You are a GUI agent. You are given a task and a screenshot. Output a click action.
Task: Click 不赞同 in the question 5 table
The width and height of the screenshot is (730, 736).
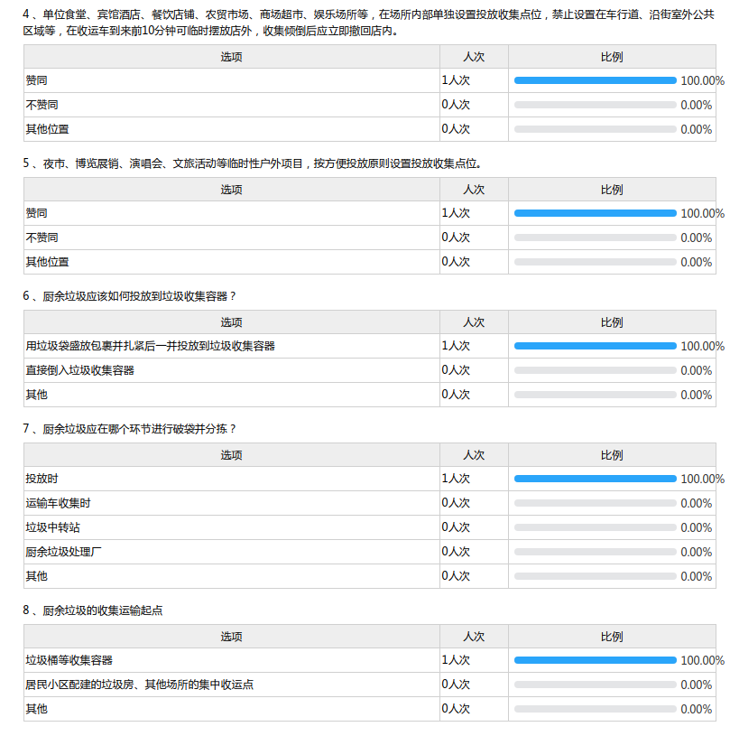(42, 238)
